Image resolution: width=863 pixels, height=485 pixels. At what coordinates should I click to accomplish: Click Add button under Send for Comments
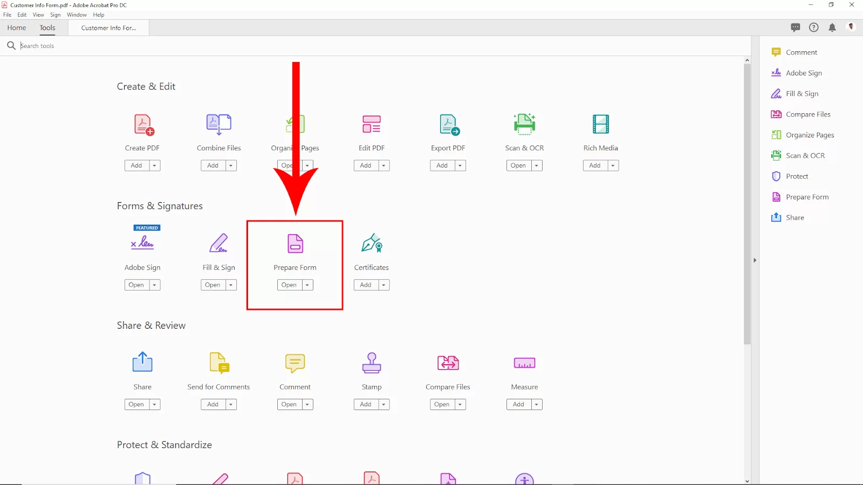click(x=213, y=404)
